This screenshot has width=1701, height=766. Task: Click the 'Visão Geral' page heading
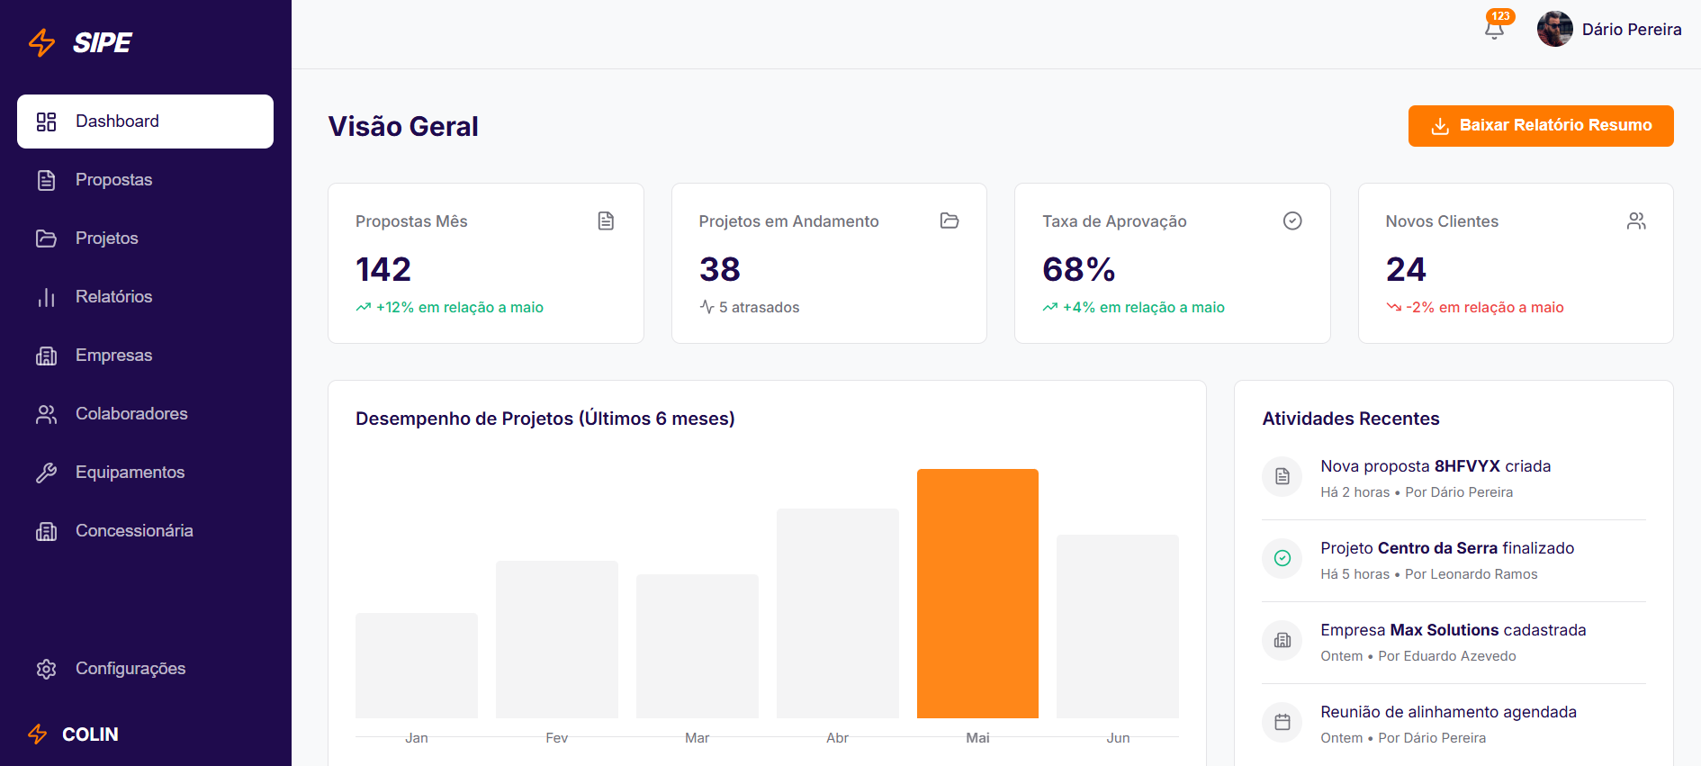pyautogui.click(x=403, y=126)
